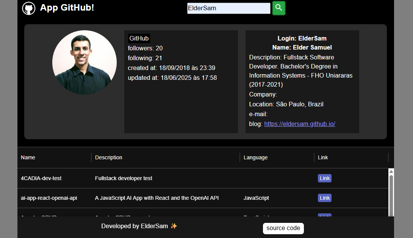The width and height of the screenshot is (413, 238).
Task: Open Link button for ai-app-react-openai-api
Action: [x=324, y=198]
